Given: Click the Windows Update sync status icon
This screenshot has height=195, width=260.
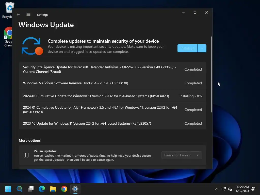Looking at the screenshot, I should coord(32,46).
